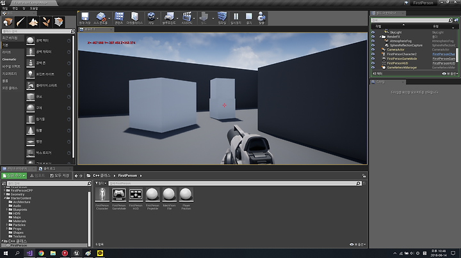Go back in Content Browser history
Image resolution: width=461 pixels, height=258 pixels.
coord(76,176)
